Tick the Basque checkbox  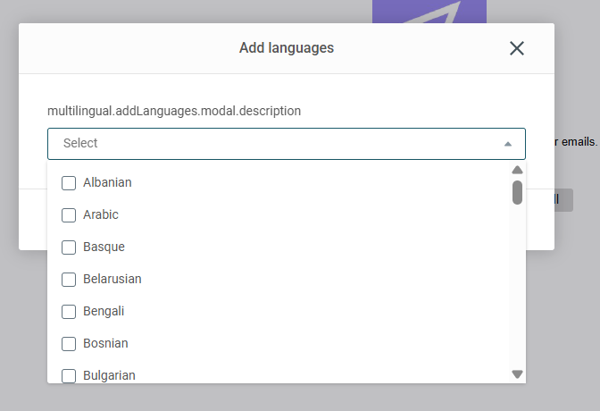[x=69, y=247]
